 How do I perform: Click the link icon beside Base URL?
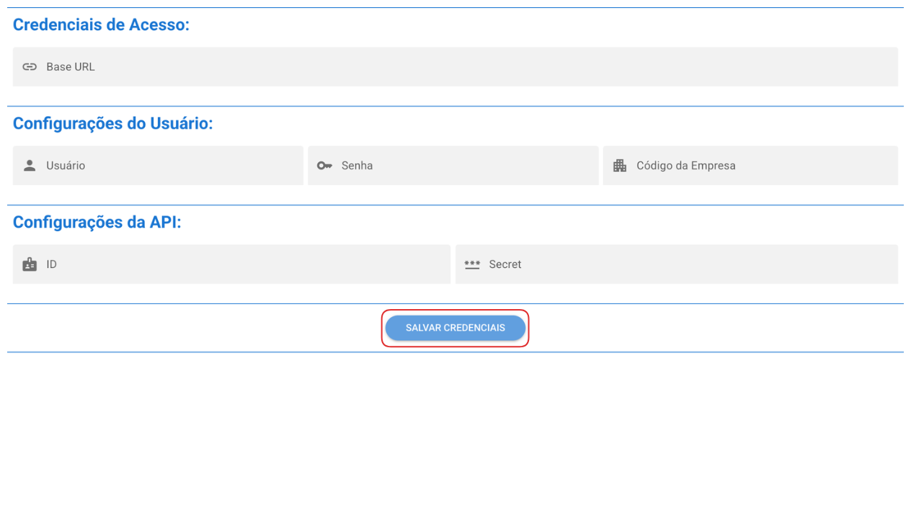(x=30, y=67)
